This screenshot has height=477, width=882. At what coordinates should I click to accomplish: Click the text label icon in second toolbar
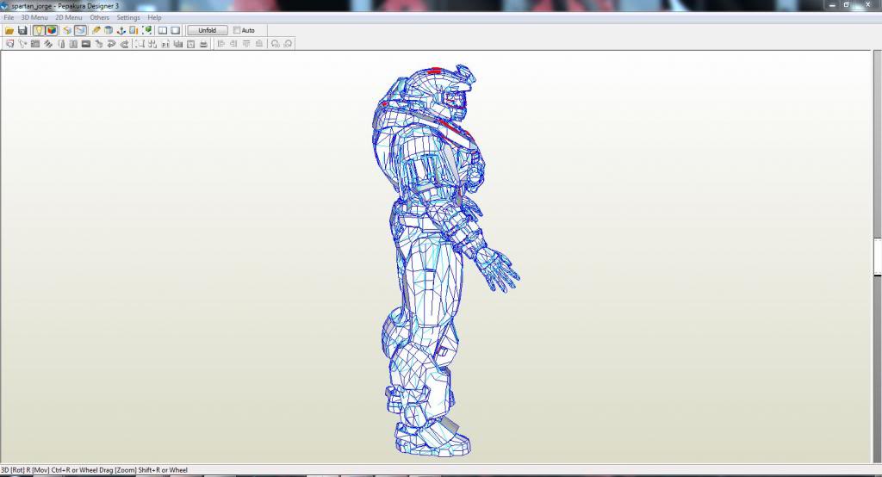(165, 44)
